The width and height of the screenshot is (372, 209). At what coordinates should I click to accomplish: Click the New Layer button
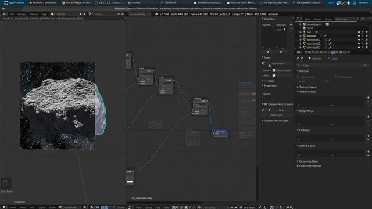tap(277, 115)
